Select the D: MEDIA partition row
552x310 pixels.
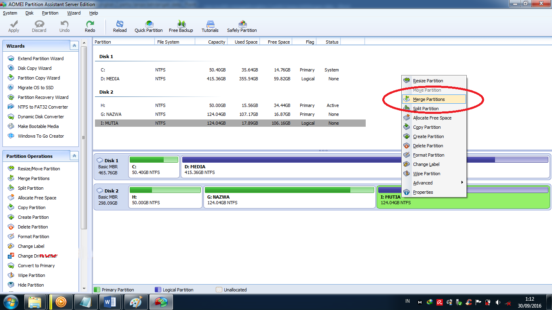pyautogui.click(x=230, y=79)
